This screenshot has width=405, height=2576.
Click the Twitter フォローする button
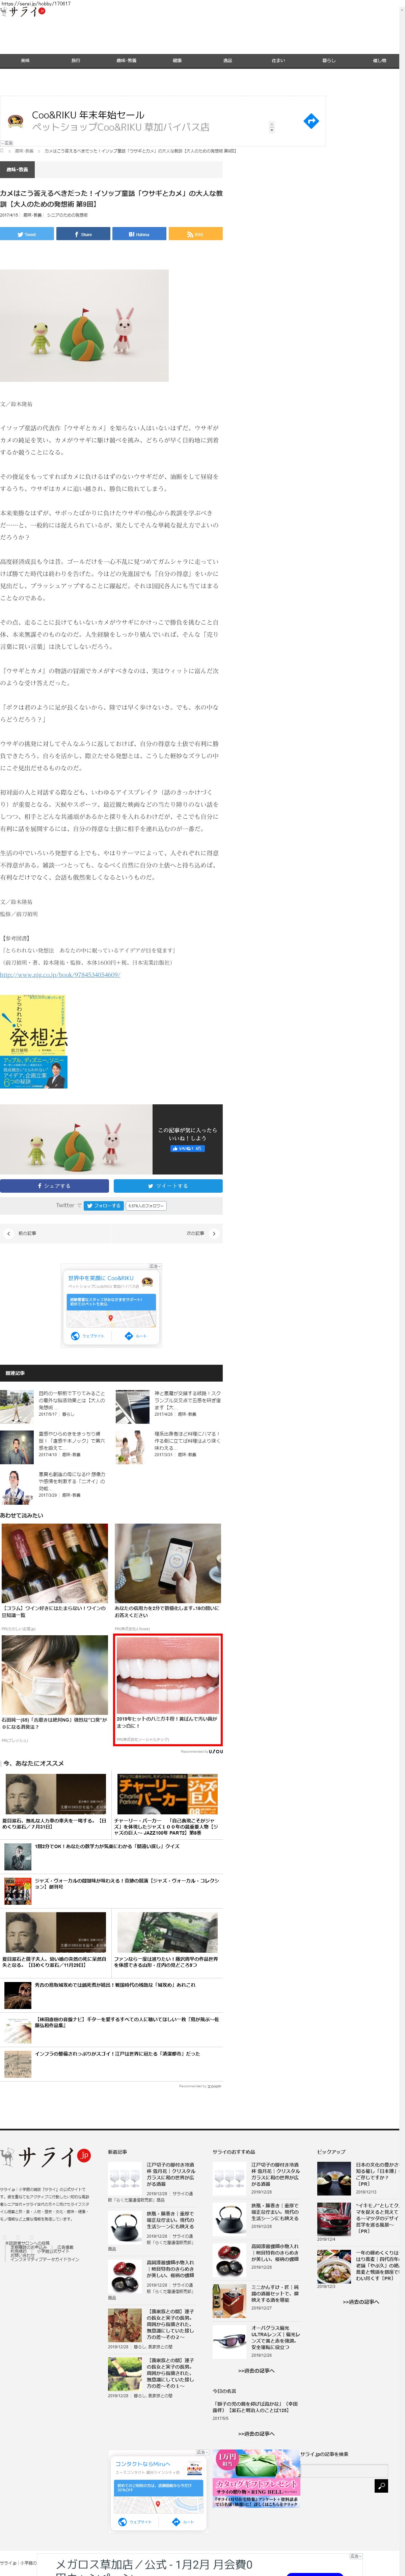(x=103, y=1205)
